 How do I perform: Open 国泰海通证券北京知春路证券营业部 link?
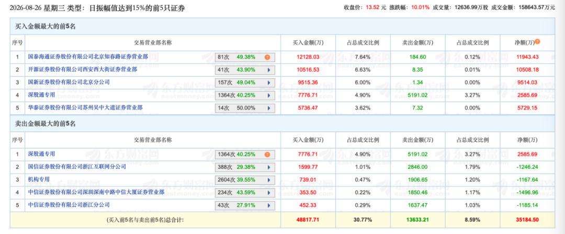[x=88, y=56]
